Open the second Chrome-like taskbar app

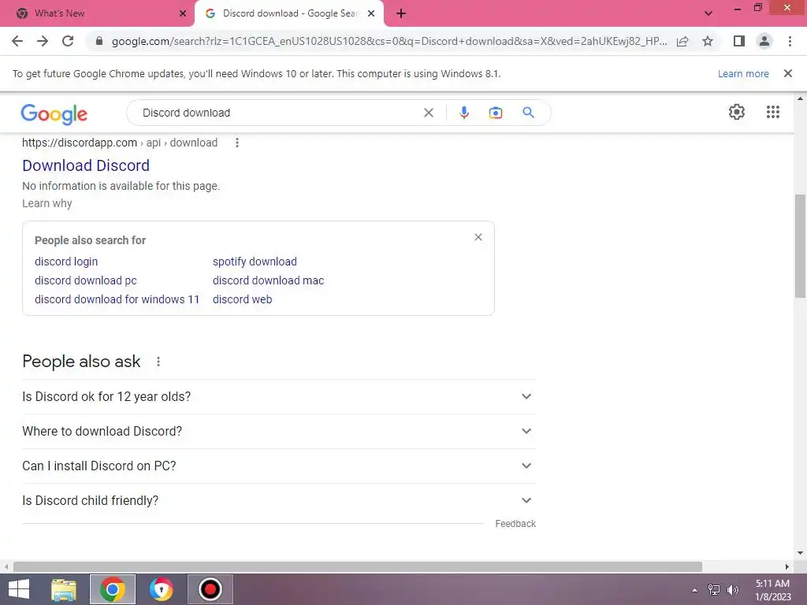tap(161, 589)
